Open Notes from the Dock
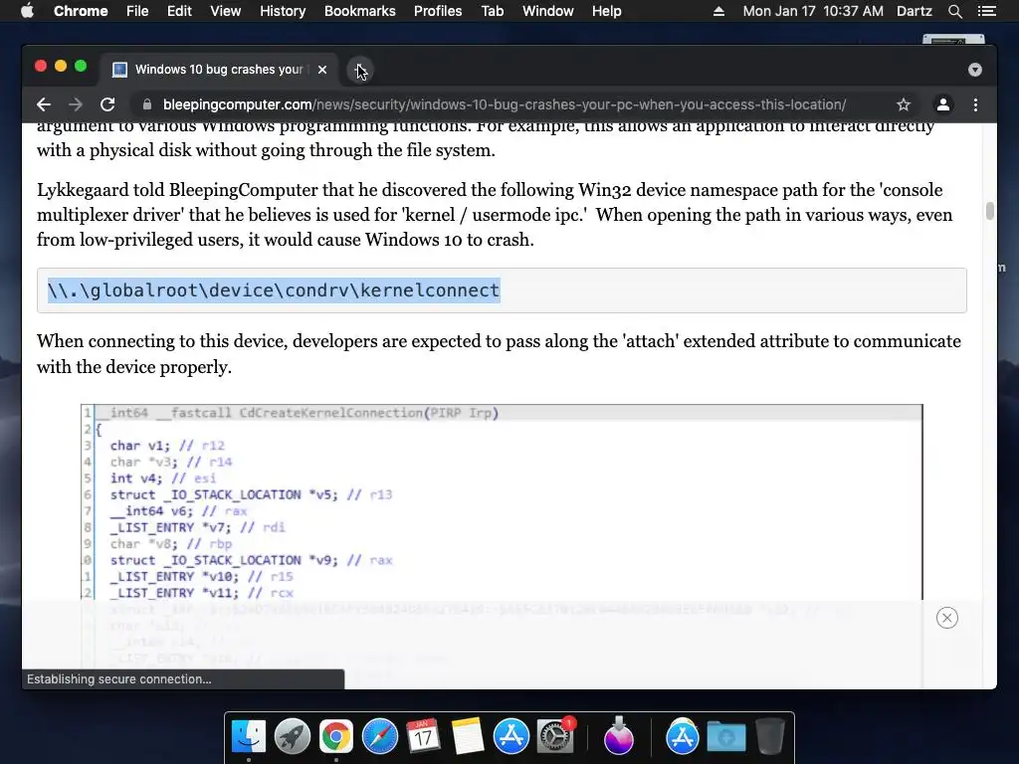Screen dimensions: 1019x764 click(468, 737)
